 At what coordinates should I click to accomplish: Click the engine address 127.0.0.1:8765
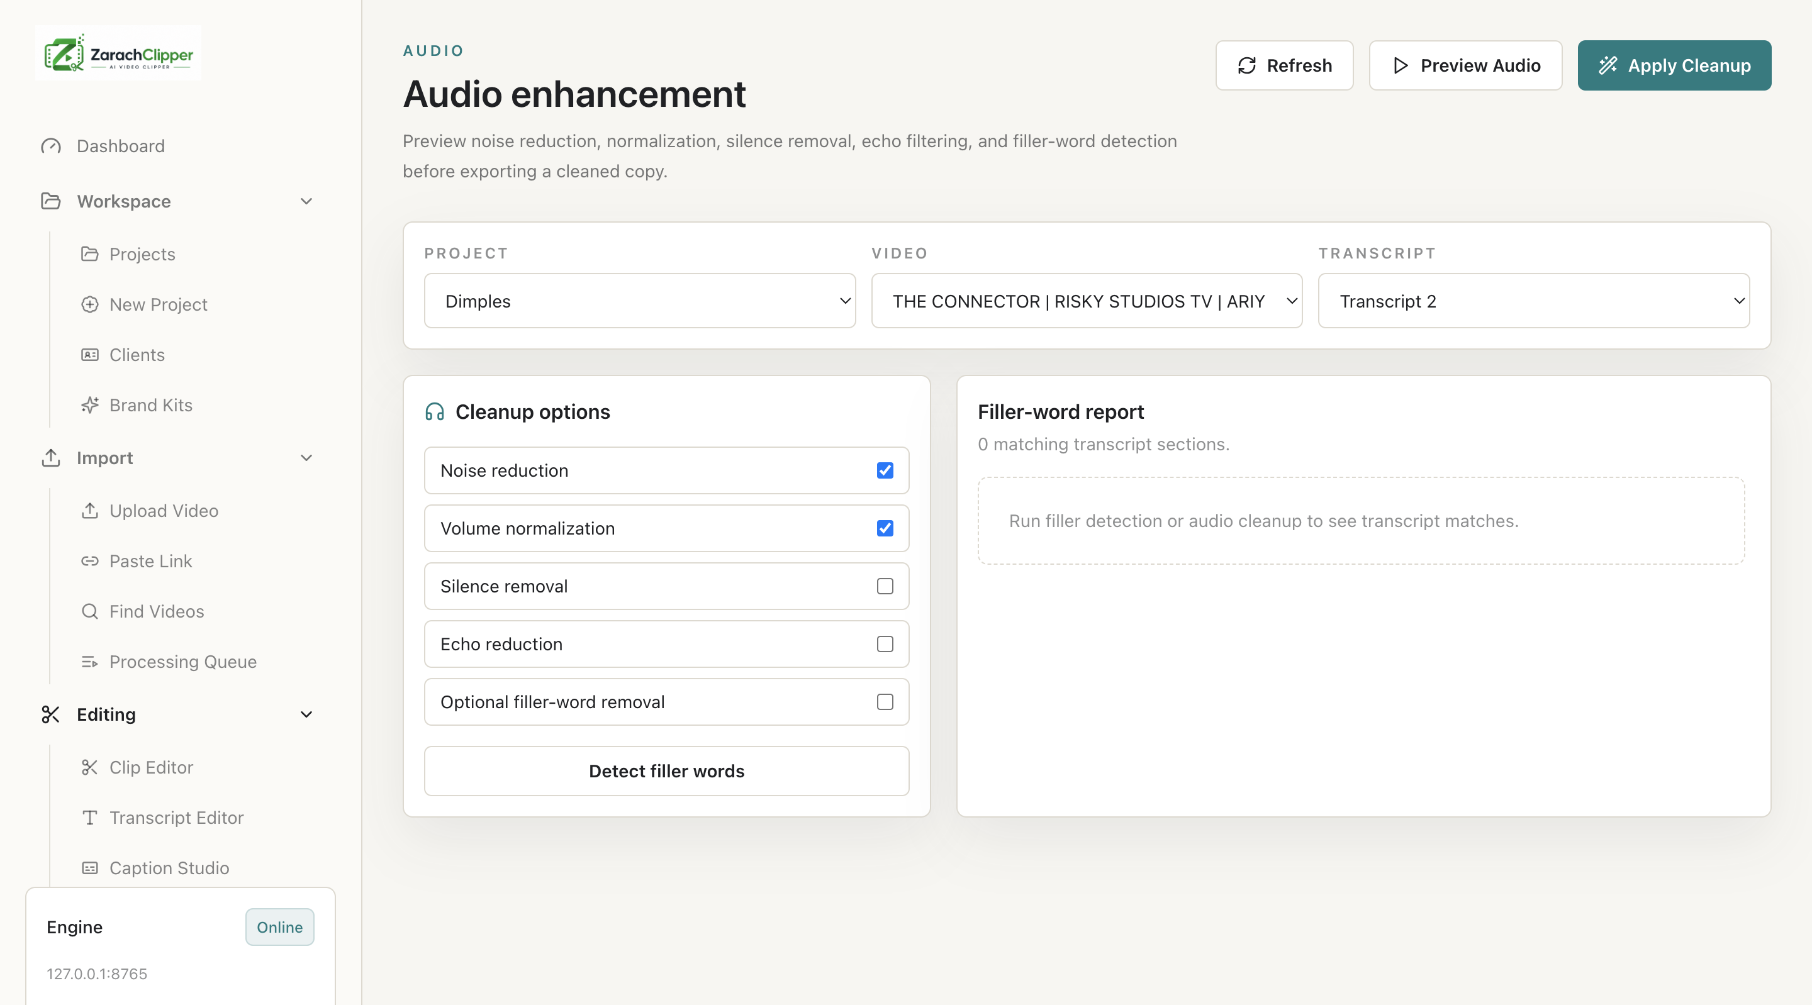point(97,974)
